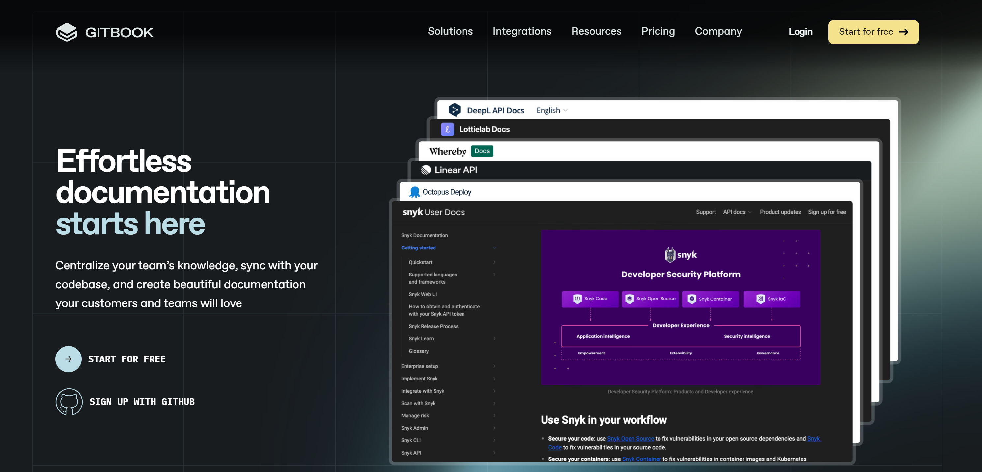Open the API docs dropdown in Snyk header
Viewport: 982px width, 472px height.
click(x=737, y=212)
